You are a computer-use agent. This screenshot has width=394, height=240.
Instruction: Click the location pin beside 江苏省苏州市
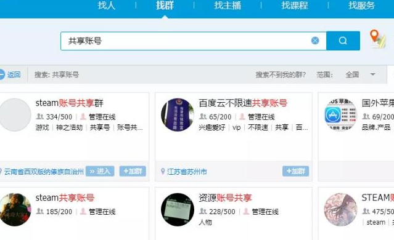163,172
